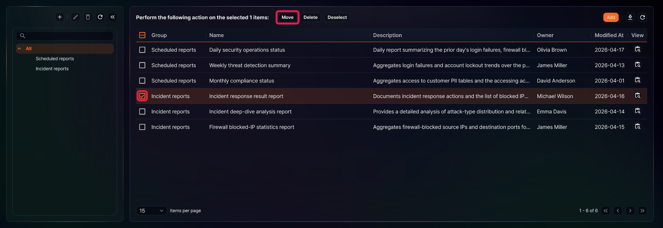Select Incident reports in the group tree
This screenshot has width=663, height=228.
point(52,69)
